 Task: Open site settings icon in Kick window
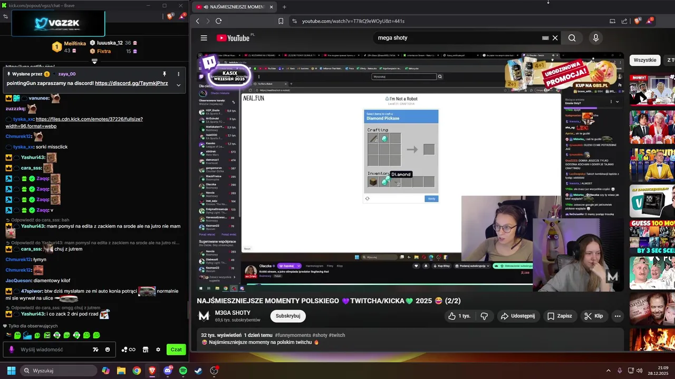(x=5, y=16)
